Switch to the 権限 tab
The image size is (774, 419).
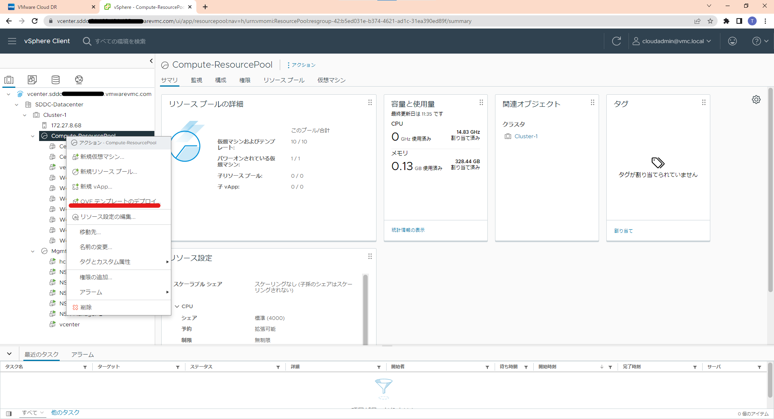(x=245, y=80)
